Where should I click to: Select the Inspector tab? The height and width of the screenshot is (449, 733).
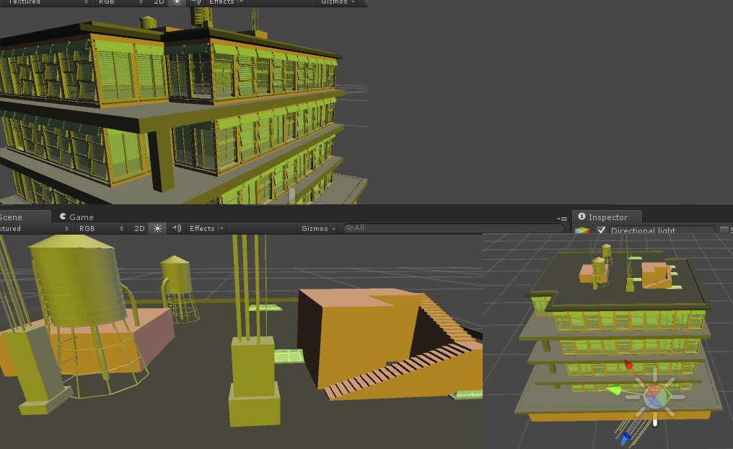607,217
